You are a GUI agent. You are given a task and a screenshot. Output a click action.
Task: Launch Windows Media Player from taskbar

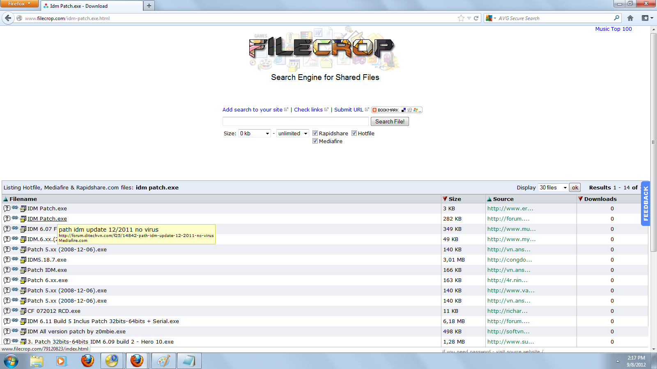tap(62, 361)
